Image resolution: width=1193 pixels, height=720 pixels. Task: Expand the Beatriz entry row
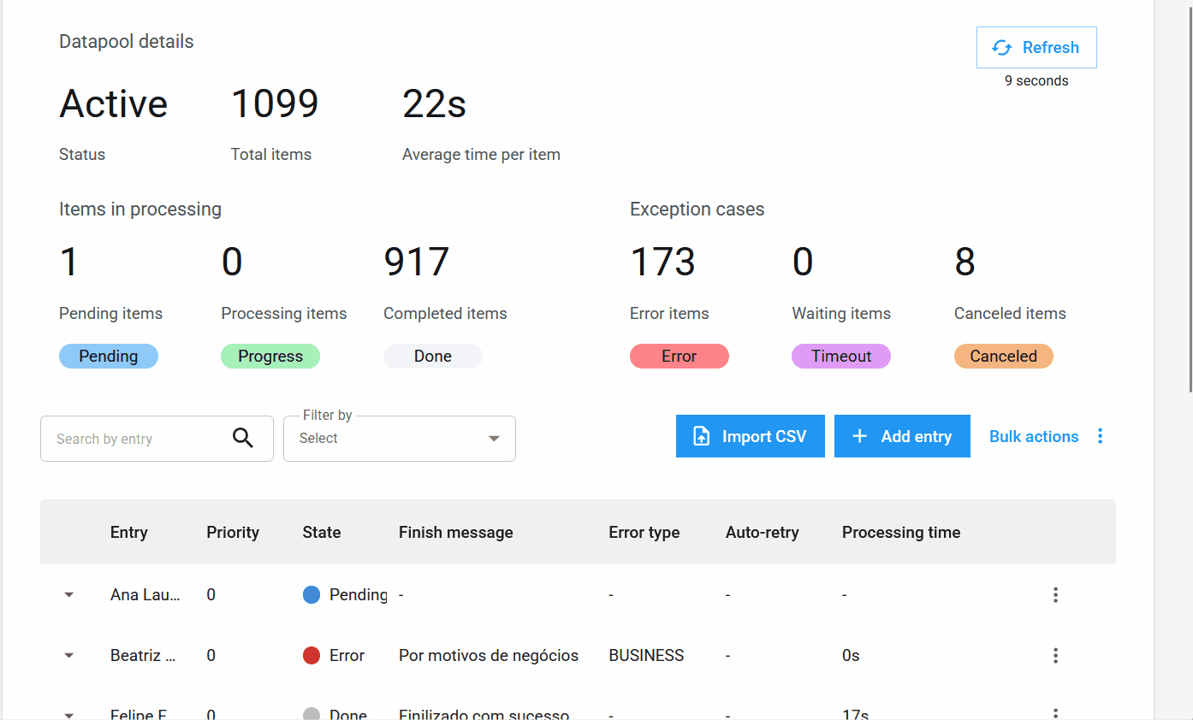(69, 655)
